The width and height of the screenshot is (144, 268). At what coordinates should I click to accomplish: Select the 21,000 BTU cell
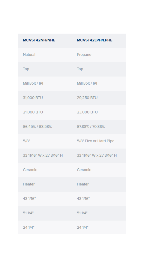click(x=45, y=113)
